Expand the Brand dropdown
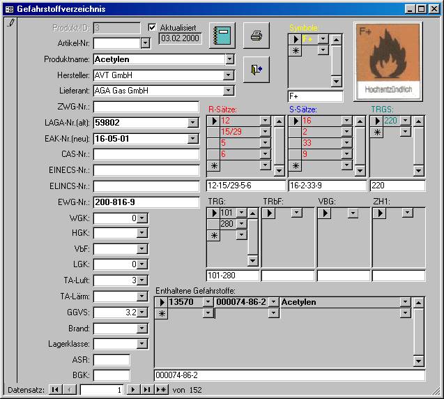This screenshot has height=399, width=444. pyautogui.click(x=142, y=329)
